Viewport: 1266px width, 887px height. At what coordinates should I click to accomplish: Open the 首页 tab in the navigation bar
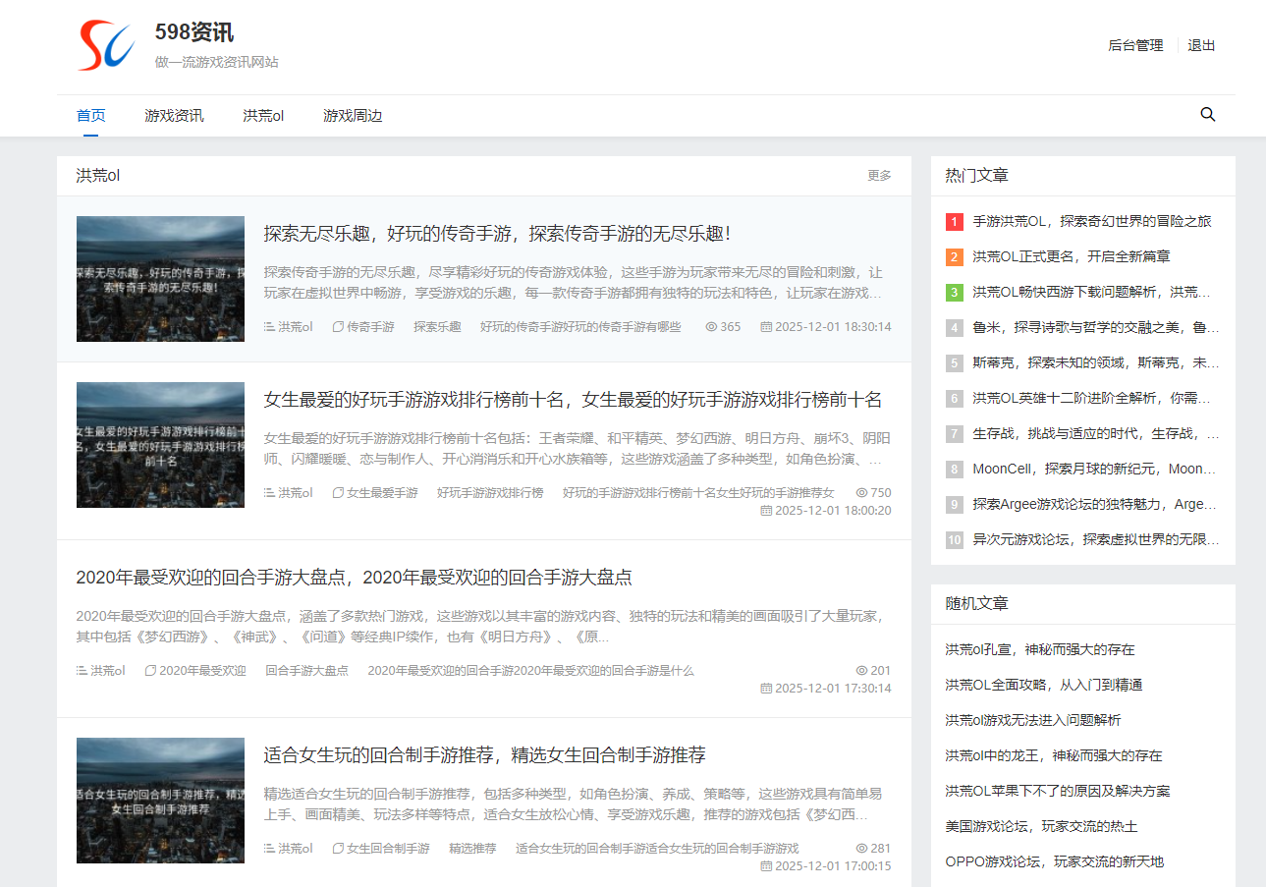click(x=91, y=115)
